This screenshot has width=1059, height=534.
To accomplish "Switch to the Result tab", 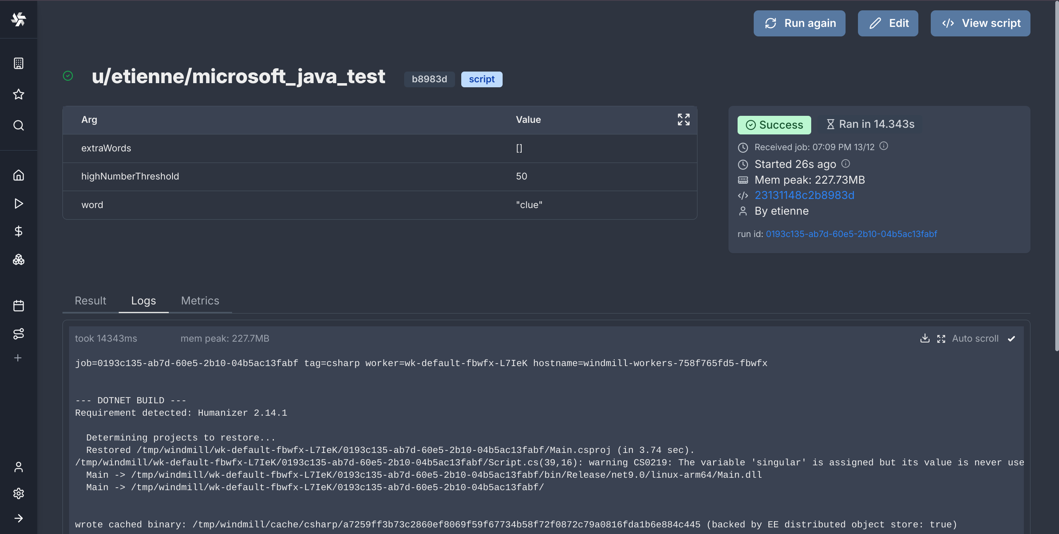I will click(x=90, y=301).
